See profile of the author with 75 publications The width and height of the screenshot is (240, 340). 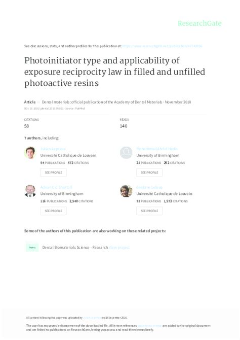click(149, 211)
